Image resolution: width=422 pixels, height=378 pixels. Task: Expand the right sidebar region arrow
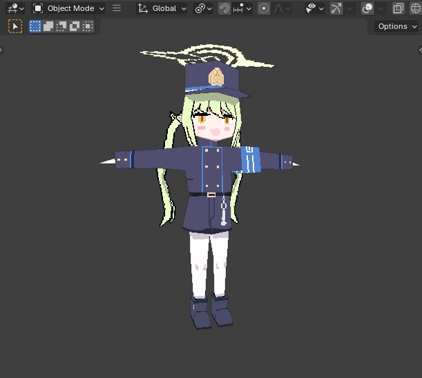(420, 50)
